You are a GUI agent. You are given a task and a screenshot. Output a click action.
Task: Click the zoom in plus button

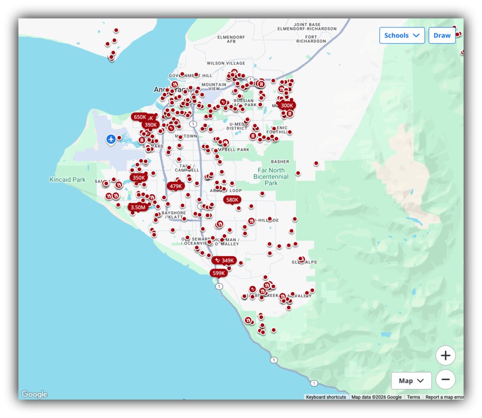[x=445, y=355]
